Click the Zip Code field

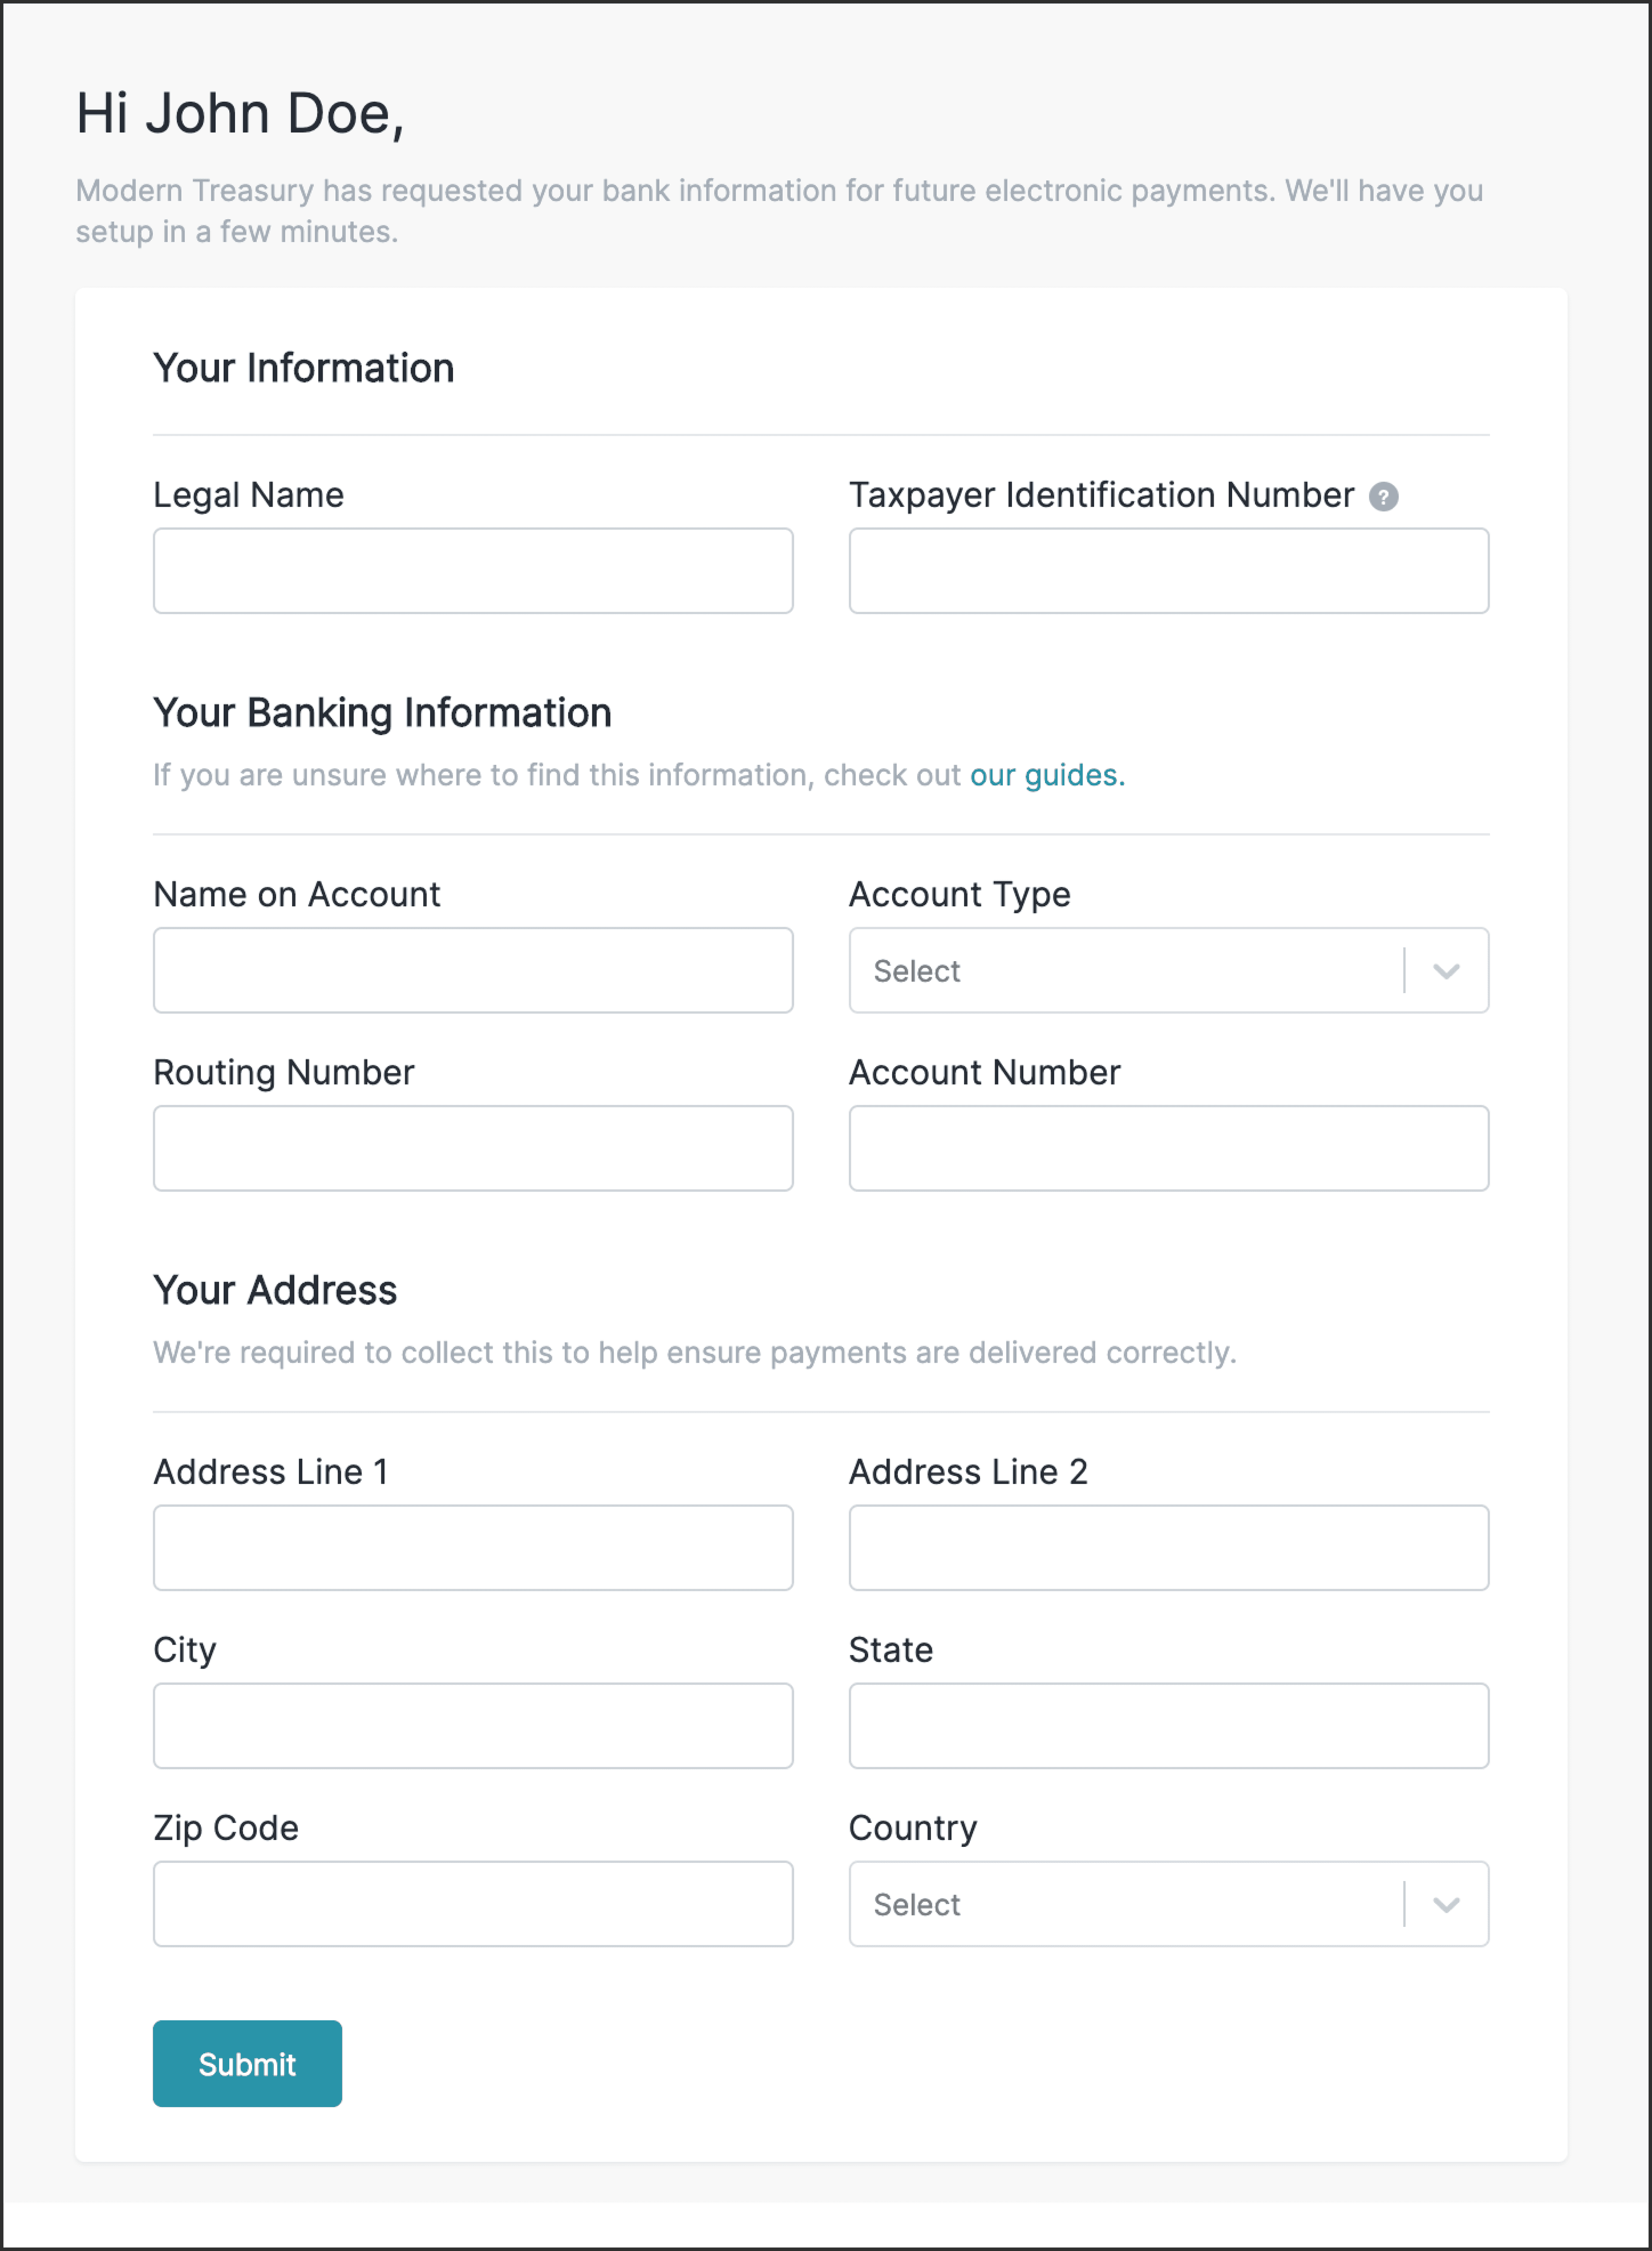pyautogui.click(x=473, y=1904)
